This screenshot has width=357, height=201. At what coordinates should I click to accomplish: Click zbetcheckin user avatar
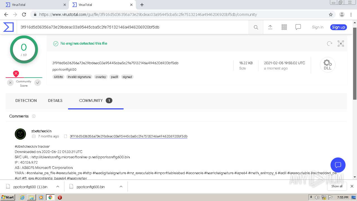click(20, 134)
